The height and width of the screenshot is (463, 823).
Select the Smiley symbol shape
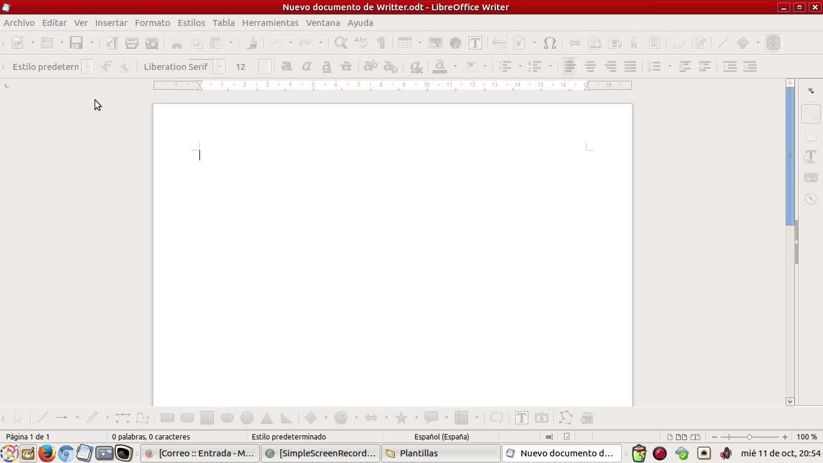coord(341,418)
